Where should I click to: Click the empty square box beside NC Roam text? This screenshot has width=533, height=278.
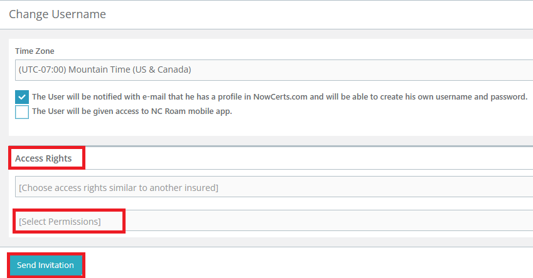click(x=22, y=112)
